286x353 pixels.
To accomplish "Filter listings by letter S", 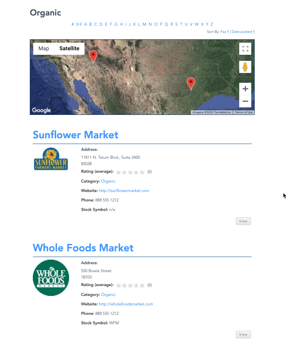I will [x=176, y=24].
